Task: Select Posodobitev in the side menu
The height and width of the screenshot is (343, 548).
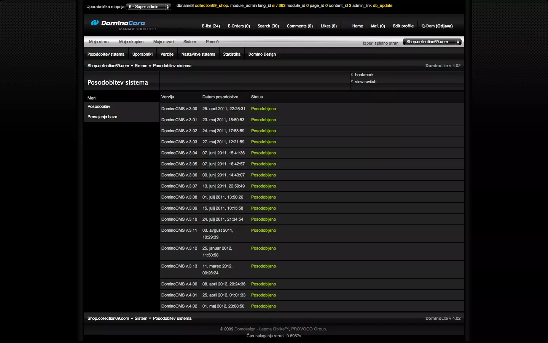Action: tap(99, 107)
